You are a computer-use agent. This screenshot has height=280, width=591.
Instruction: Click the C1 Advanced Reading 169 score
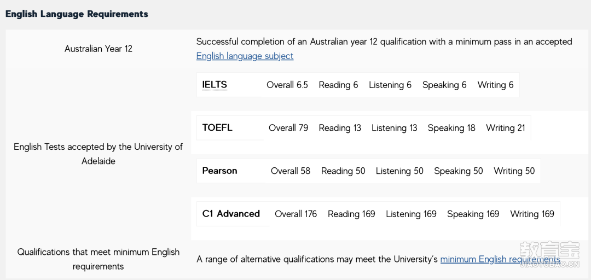(351, 214)
